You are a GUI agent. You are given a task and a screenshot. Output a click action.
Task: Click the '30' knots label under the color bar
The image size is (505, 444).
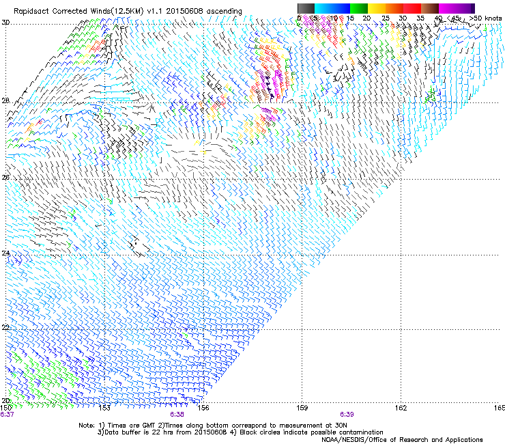[403, 18]
